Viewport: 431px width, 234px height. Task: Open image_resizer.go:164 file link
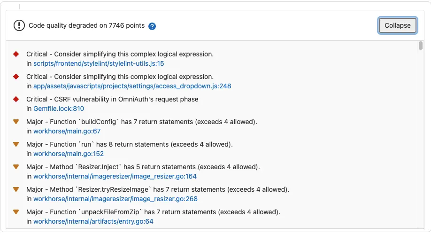click(115, 176)
